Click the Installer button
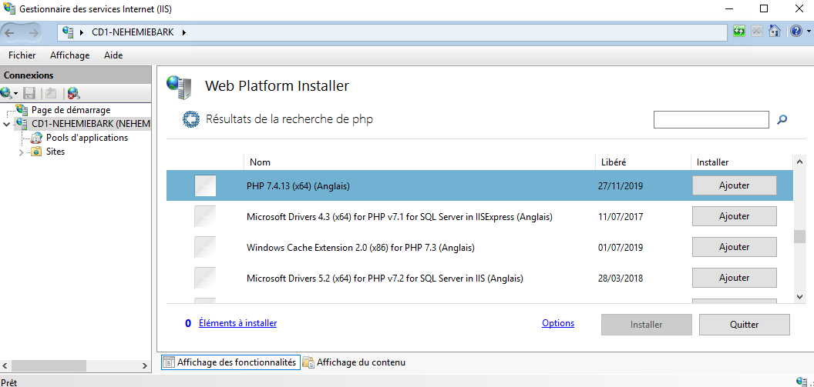 coord(646,325)
